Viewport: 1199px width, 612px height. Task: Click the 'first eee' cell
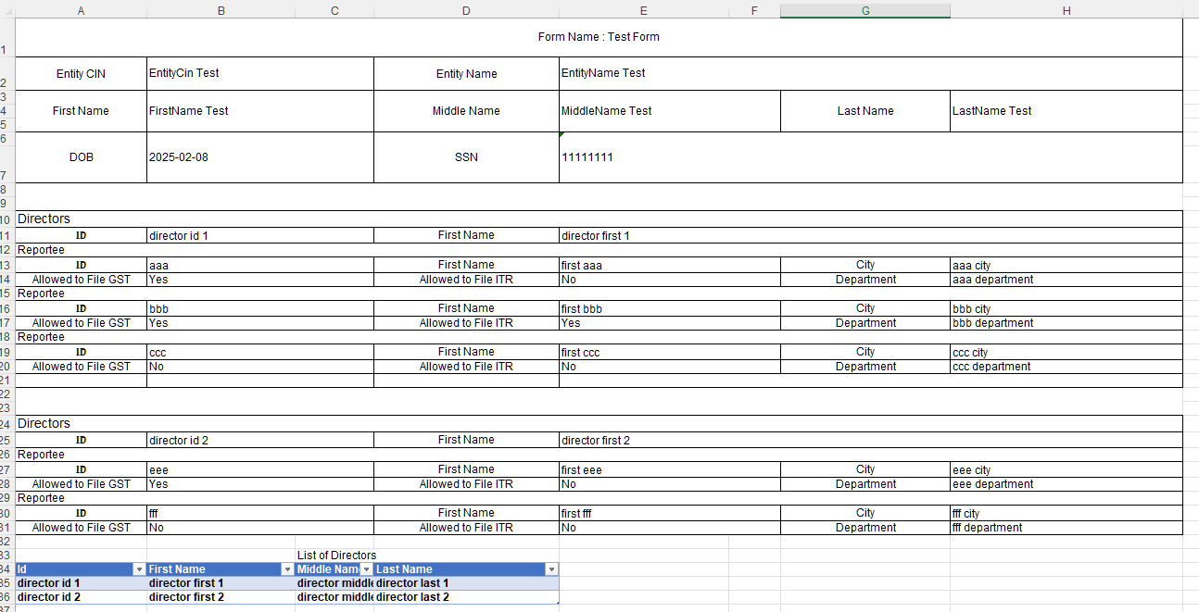(x=669, y=470)
